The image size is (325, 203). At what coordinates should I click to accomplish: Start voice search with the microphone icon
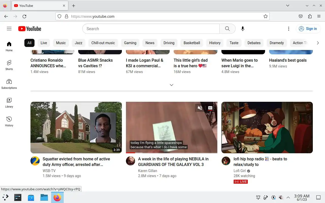[x=243, y=29]
